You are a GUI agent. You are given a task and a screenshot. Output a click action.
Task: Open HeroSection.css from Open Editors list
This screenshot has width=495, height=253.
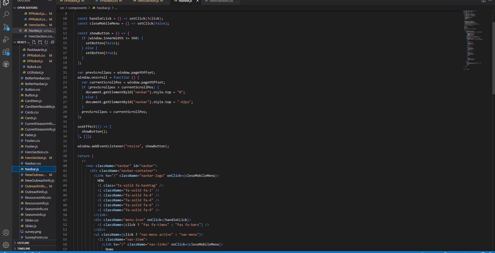click(x=34, y=36)
